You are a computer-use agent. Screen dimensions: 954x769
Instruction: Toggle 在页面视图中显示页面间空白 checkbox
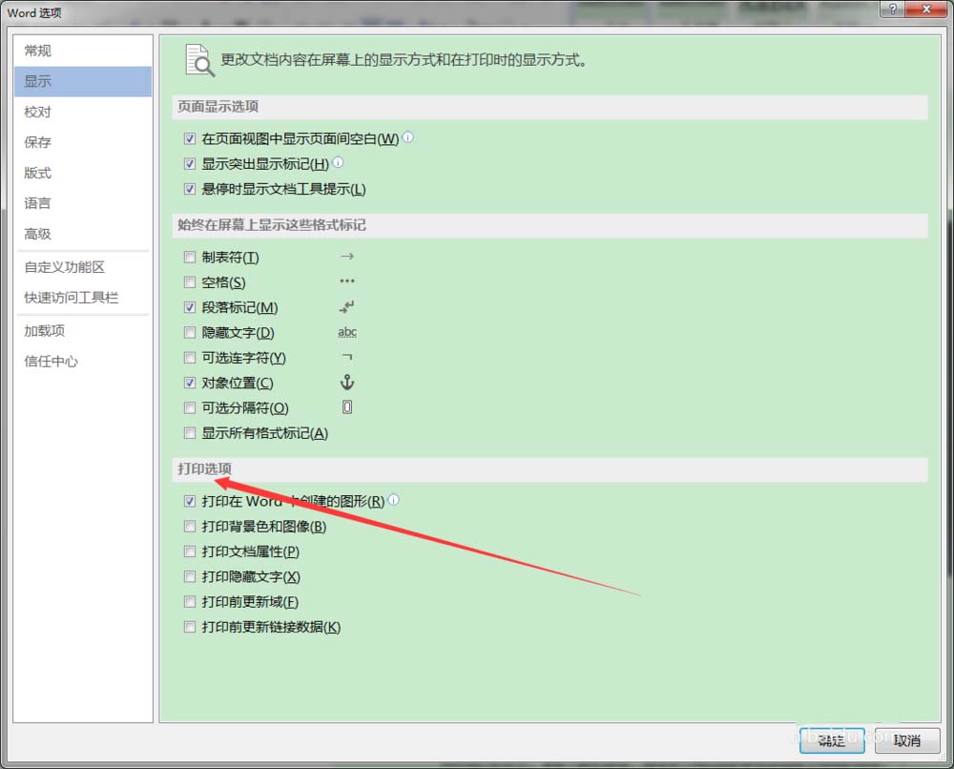click(x=190, y=138)
